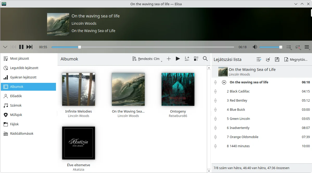The width and height of the screenshot is (312, 173).
Task: Open the Ontogeny album thumbnail
Action: 178,89
